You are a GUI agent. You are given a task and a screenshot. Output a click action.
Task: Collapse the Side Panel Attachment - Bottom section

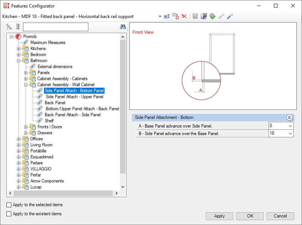(x=289, y=117)
